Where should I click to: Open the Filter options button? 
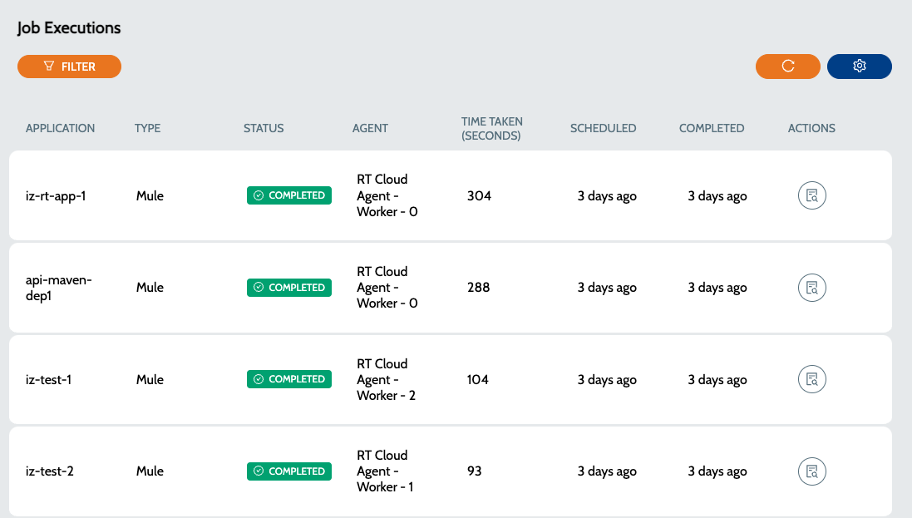pos(69,67)
